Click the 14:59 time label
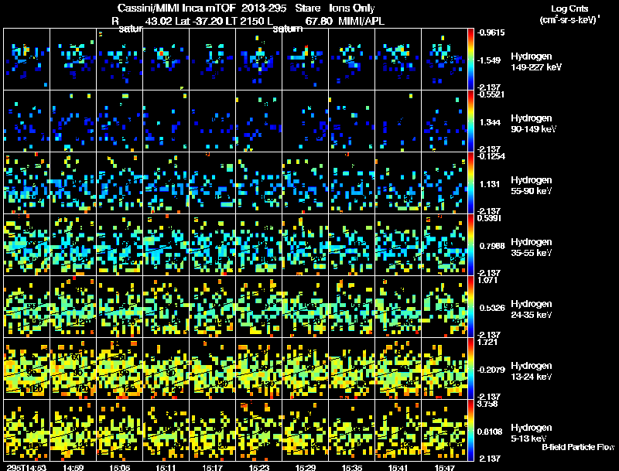Viewport: 619px width, 471px height. click(x=74, y=466)
